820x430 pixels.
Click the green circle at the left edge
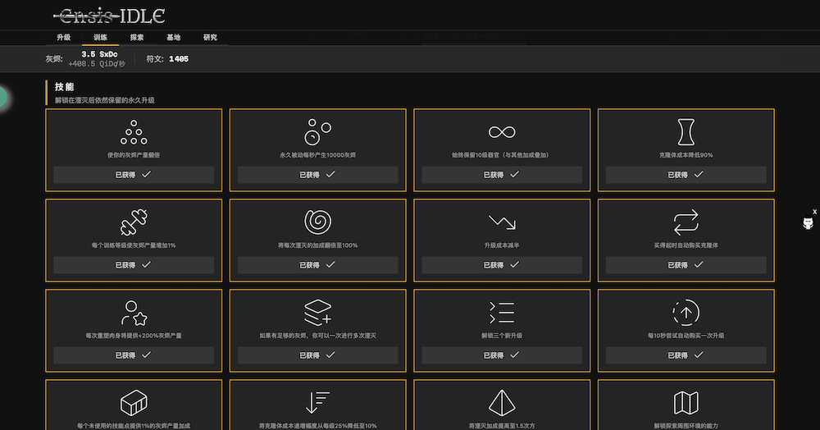point(2,98)
